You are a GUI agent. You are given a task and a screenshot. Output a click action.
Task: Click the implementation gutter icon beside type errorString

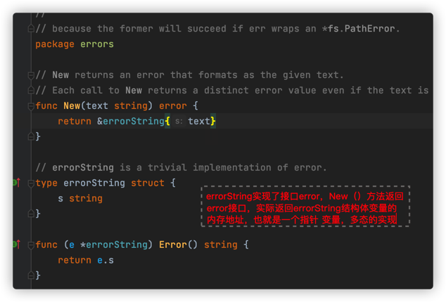coord(16,183)
